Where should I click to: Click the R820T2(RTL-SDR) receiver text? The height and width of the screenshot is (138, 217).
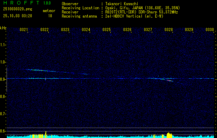coord(141,12)
